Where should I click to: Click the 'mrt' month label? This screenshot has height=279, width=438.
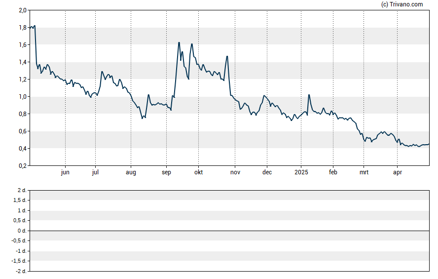[364, 172]
